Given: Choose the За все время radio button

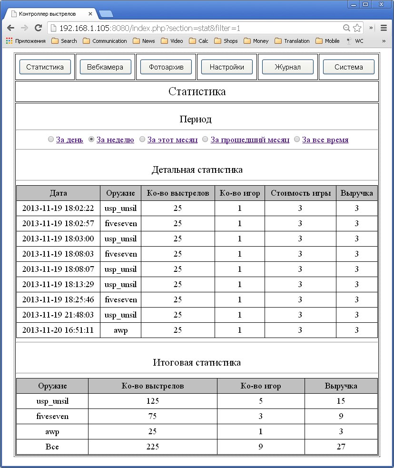Looking at the screenshot, I should click(x=297, y=139).
